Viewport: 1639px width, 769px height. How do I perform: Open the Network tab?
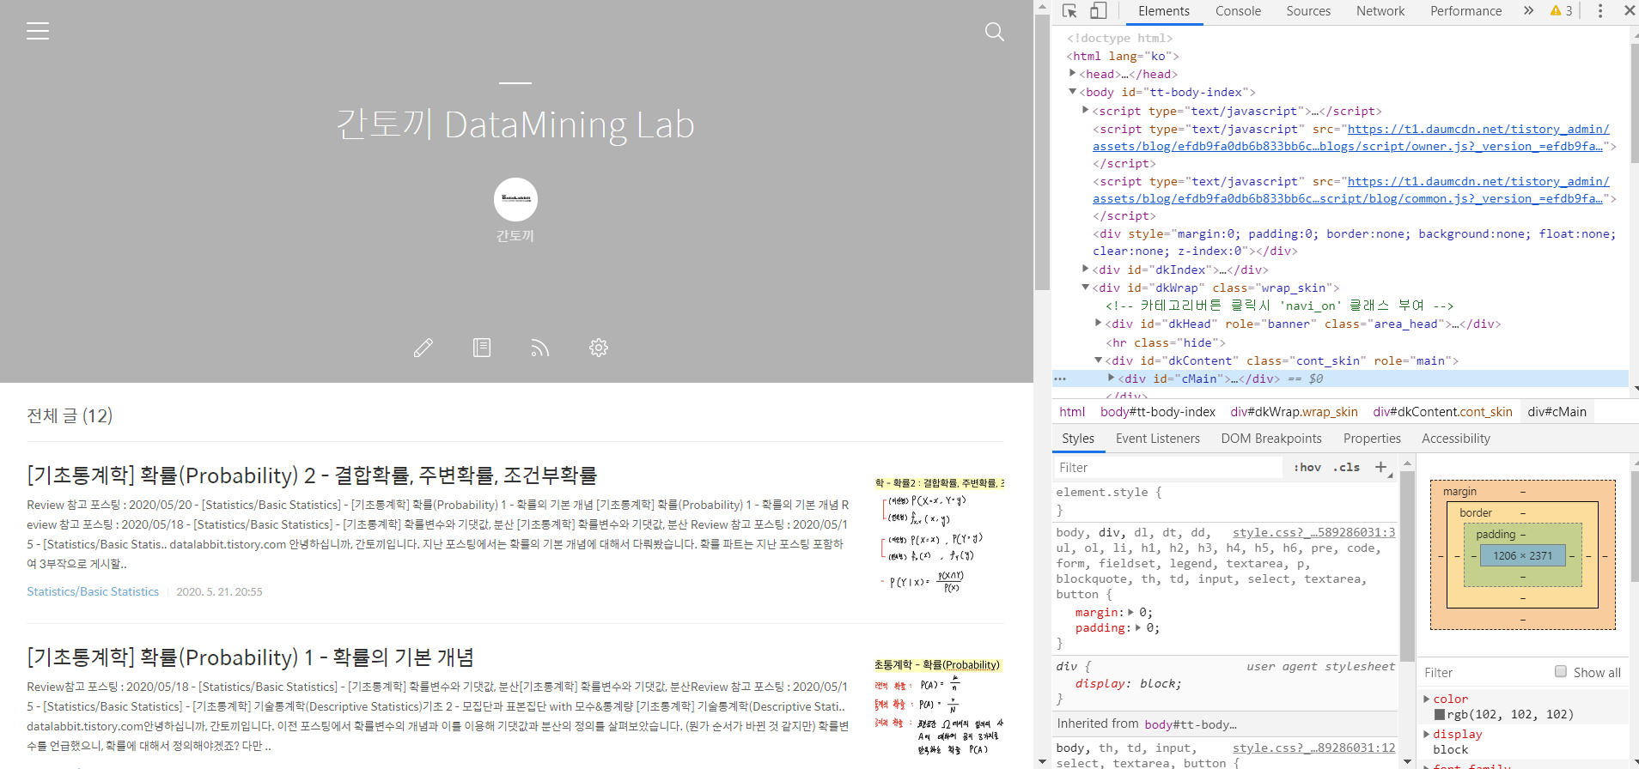1380,11
